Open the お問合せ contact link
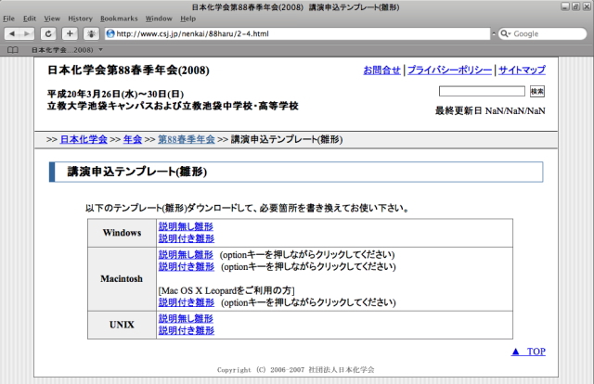Image resolution: width=594 pixels, height=384 pixels. pos(381,70)
